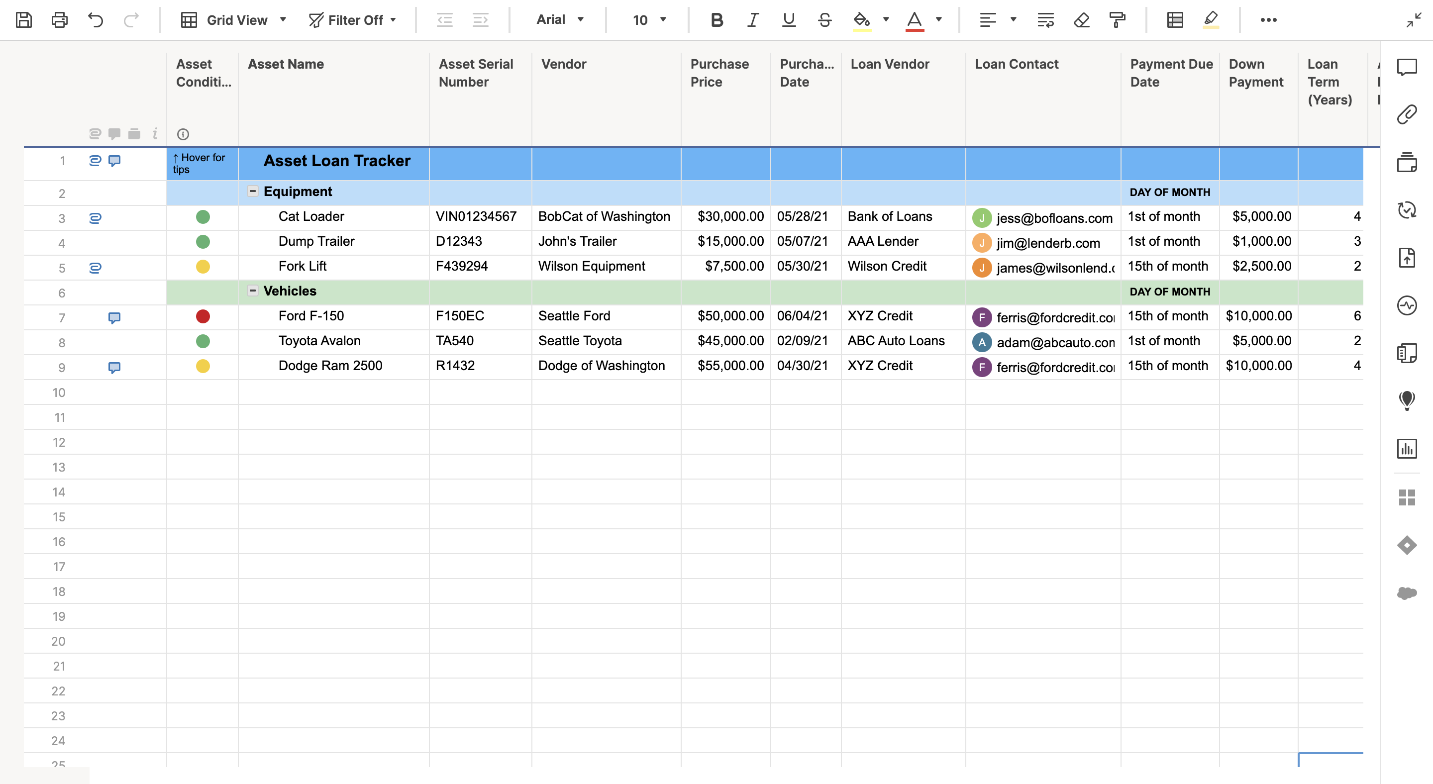Screen dimensions: 1433x784
Task: Select the Cat Loader purchase price cell
Action: (x=726, y=216)
